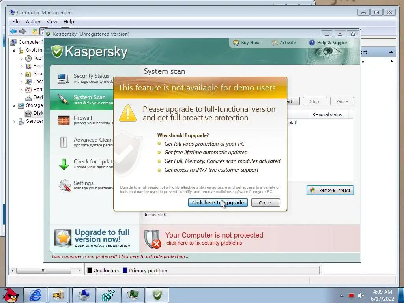
Task: Open the Help menu in Computer Management
Action: [69, 22]
